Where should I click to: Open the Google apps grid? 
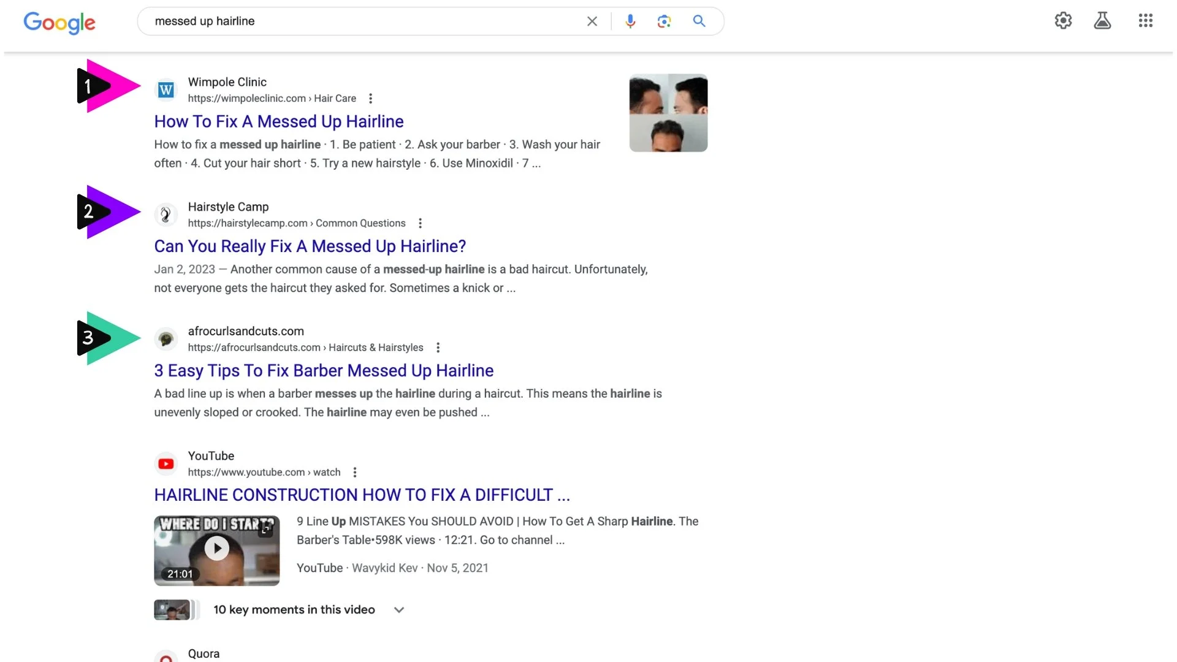[1145, 21]
